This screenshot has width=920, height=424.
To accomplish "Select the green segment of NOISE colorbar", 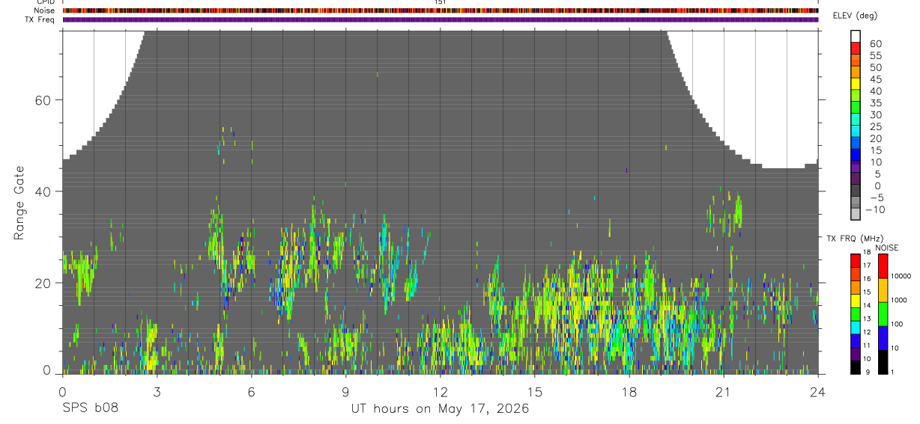I will point(882,314).
